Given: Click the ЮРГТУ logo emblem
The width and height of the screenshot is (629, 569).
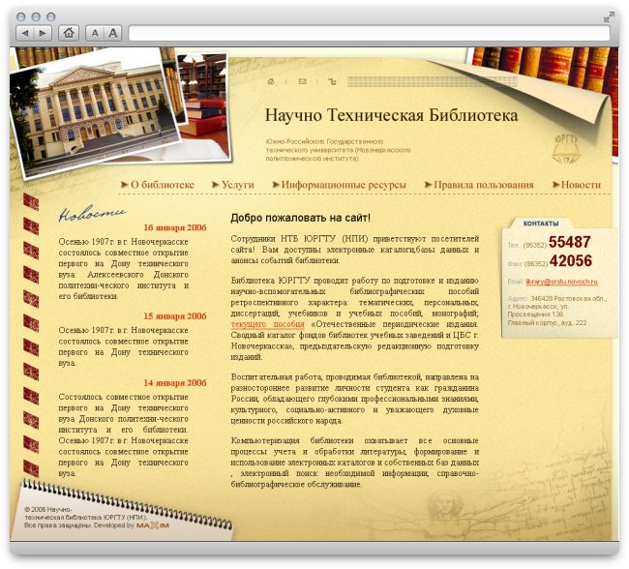Looking at the screenshot, I should point(566,148).
